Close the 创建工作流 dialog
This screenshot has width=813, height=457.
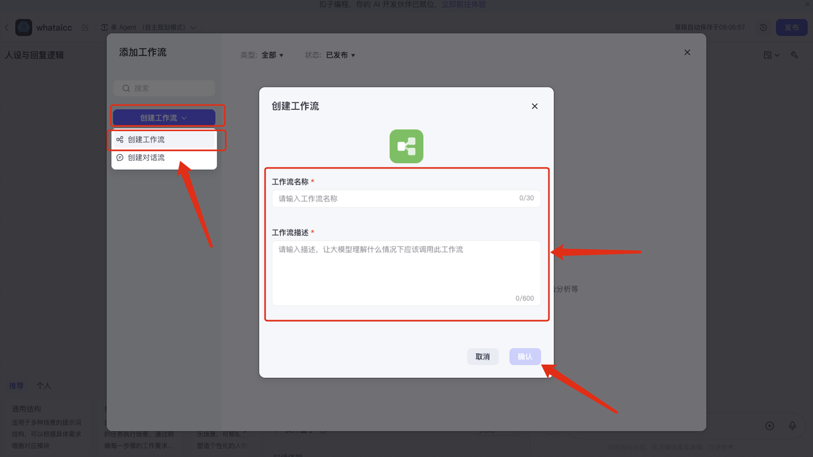(x=535, y=106)
